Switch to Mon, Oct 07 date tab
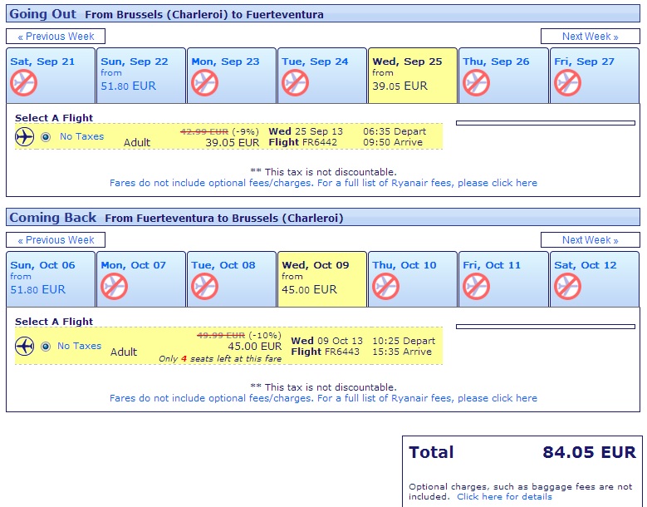Image resolution: width=647 pixels, height=507 pixels. pyautogui.click(x=140, y=279)
